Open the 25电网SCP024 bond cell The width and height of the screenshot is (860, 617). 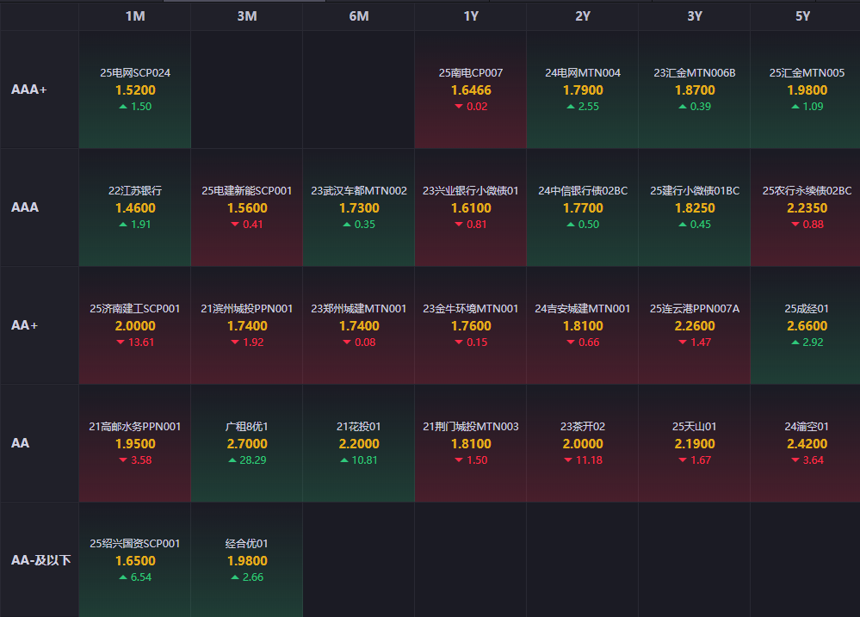click(134, 89)
